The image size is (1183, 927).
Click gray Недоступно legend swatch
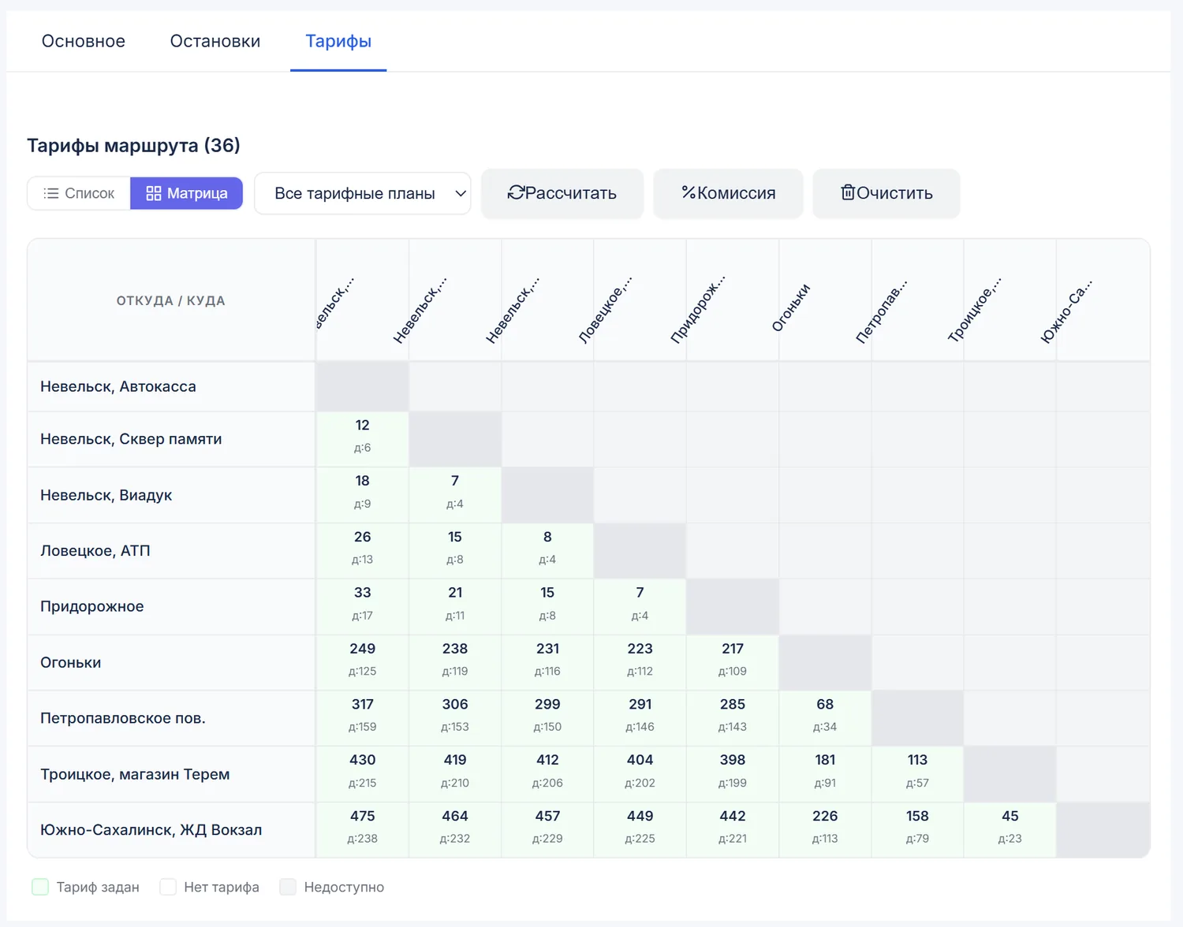coord(288,887)
